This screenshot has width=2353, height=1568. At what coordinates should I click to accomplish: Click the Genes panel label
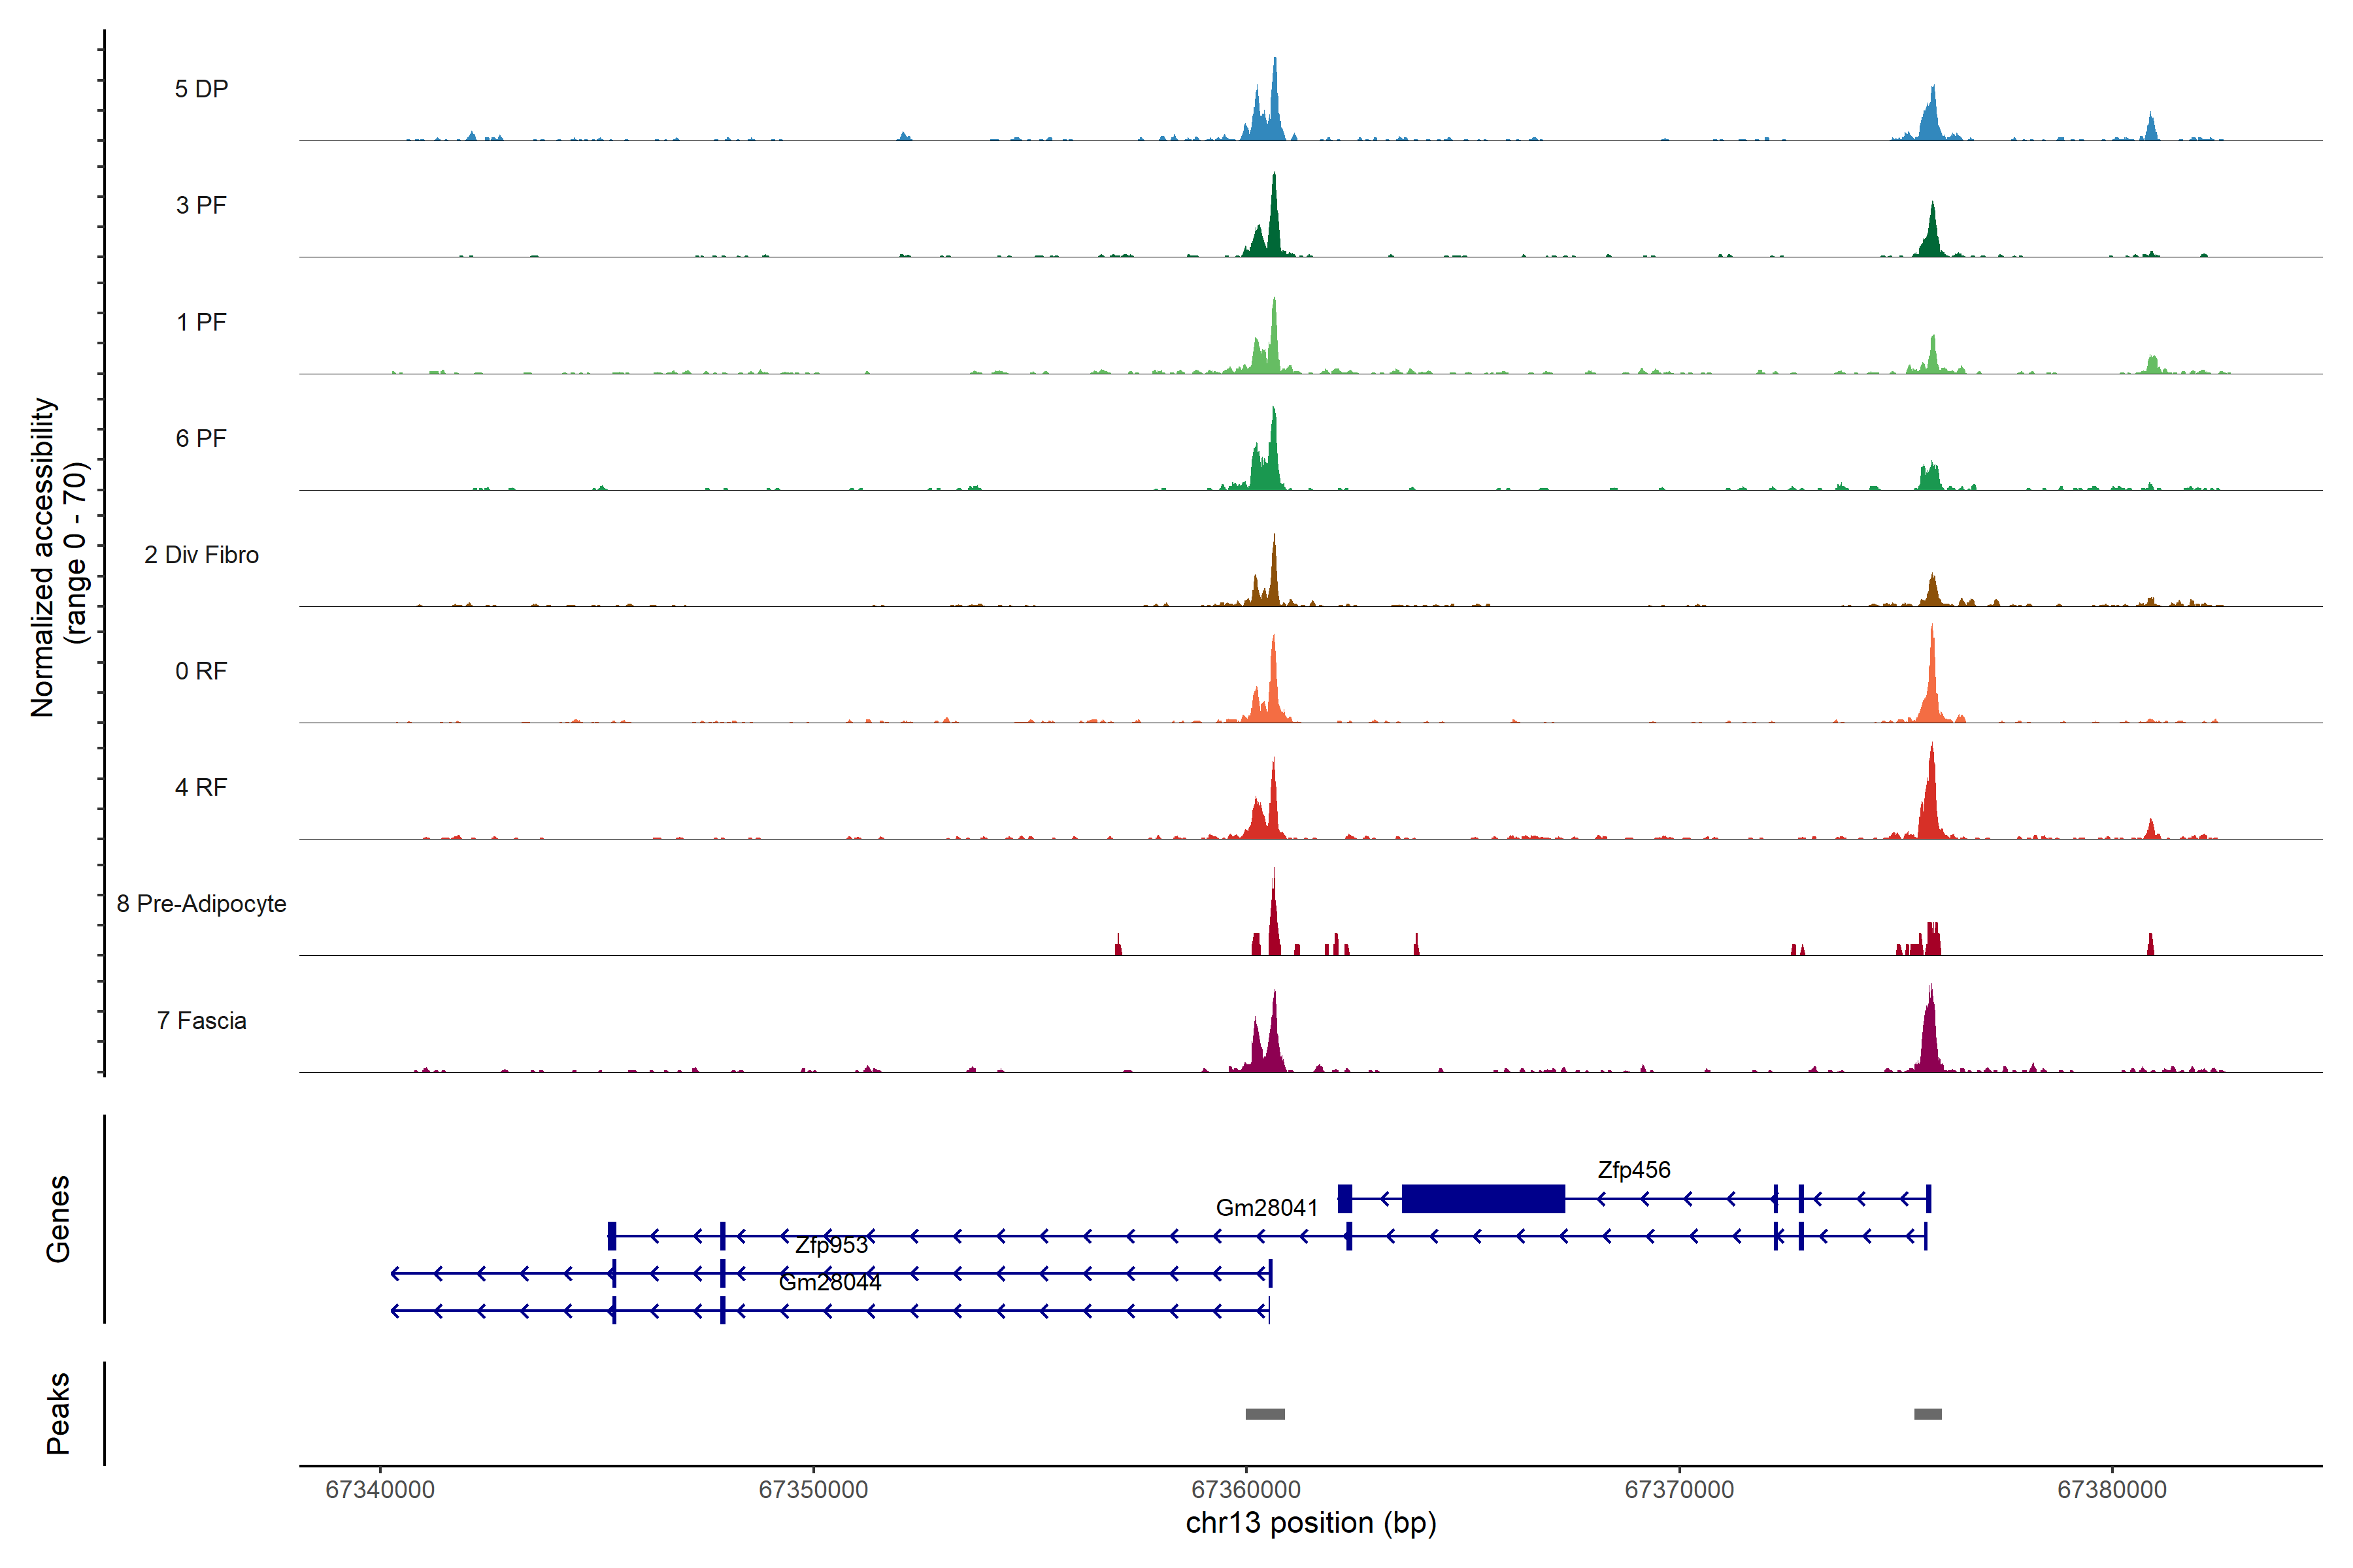[x=58, y=1218]
